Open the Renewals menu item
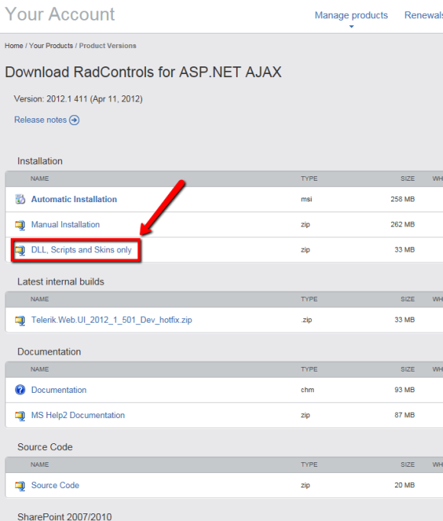Screen dimensions: 443x521 424,15
